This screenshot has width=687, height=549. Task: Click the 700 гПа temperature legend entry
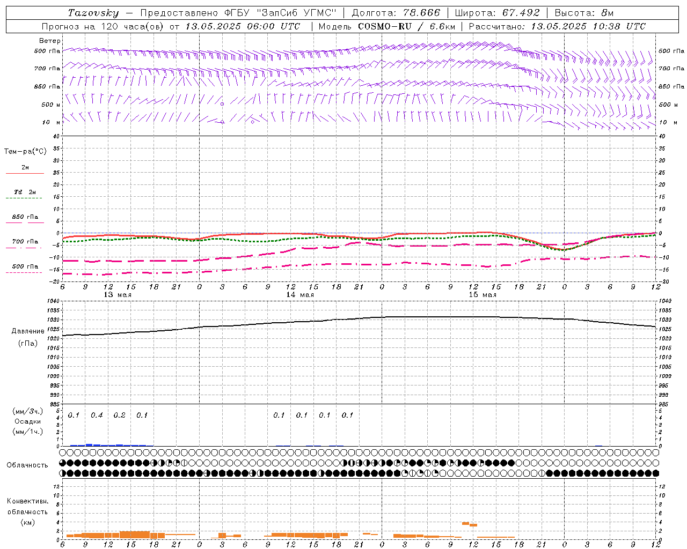click(x=25, y=242)
